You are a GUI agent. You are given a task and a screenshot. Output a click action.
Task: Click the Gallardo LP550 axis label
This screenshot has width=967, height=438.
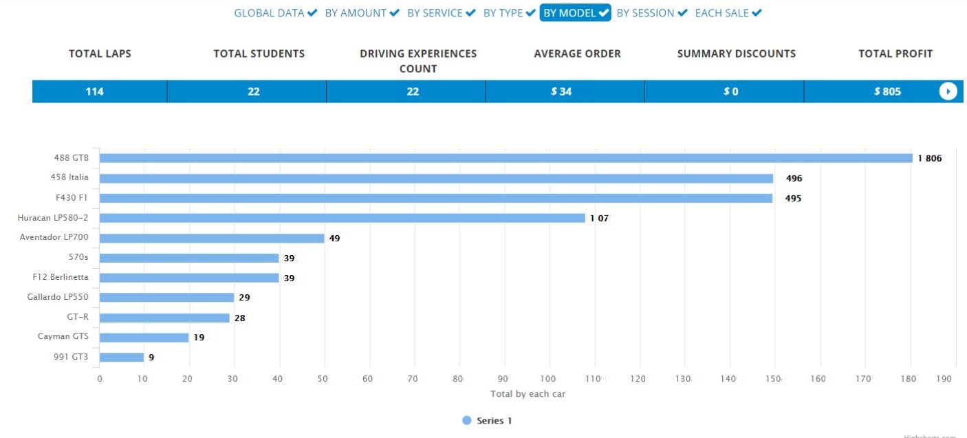(58, 297)
